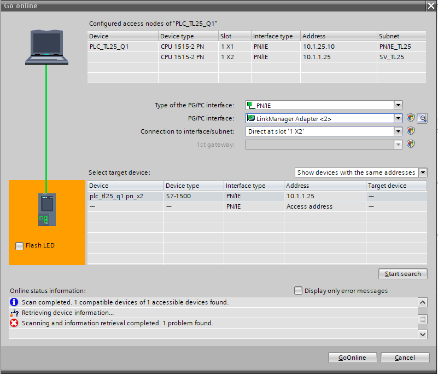Click the blue info icon for scan completed
The height and width of the screenshot is (374, 438).
tap(14, 302)
